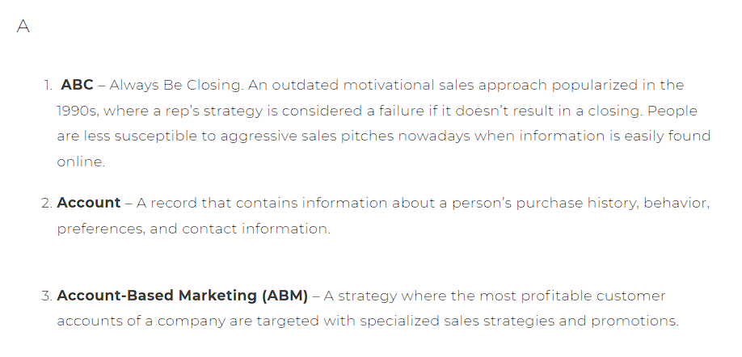This screenshot has height=357, width=742.
Task: Click the words "profitable customer"
Action: 593,296
